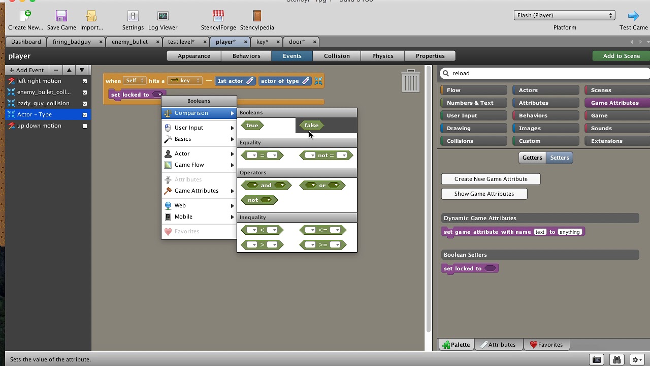Screen dimensions: 650x366
Task: Move the event down with the down arrow
Action: (82, 70)
